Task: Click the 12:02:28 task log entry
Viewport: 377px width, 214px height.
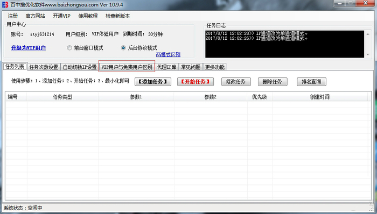Action: tap(256, 33)
